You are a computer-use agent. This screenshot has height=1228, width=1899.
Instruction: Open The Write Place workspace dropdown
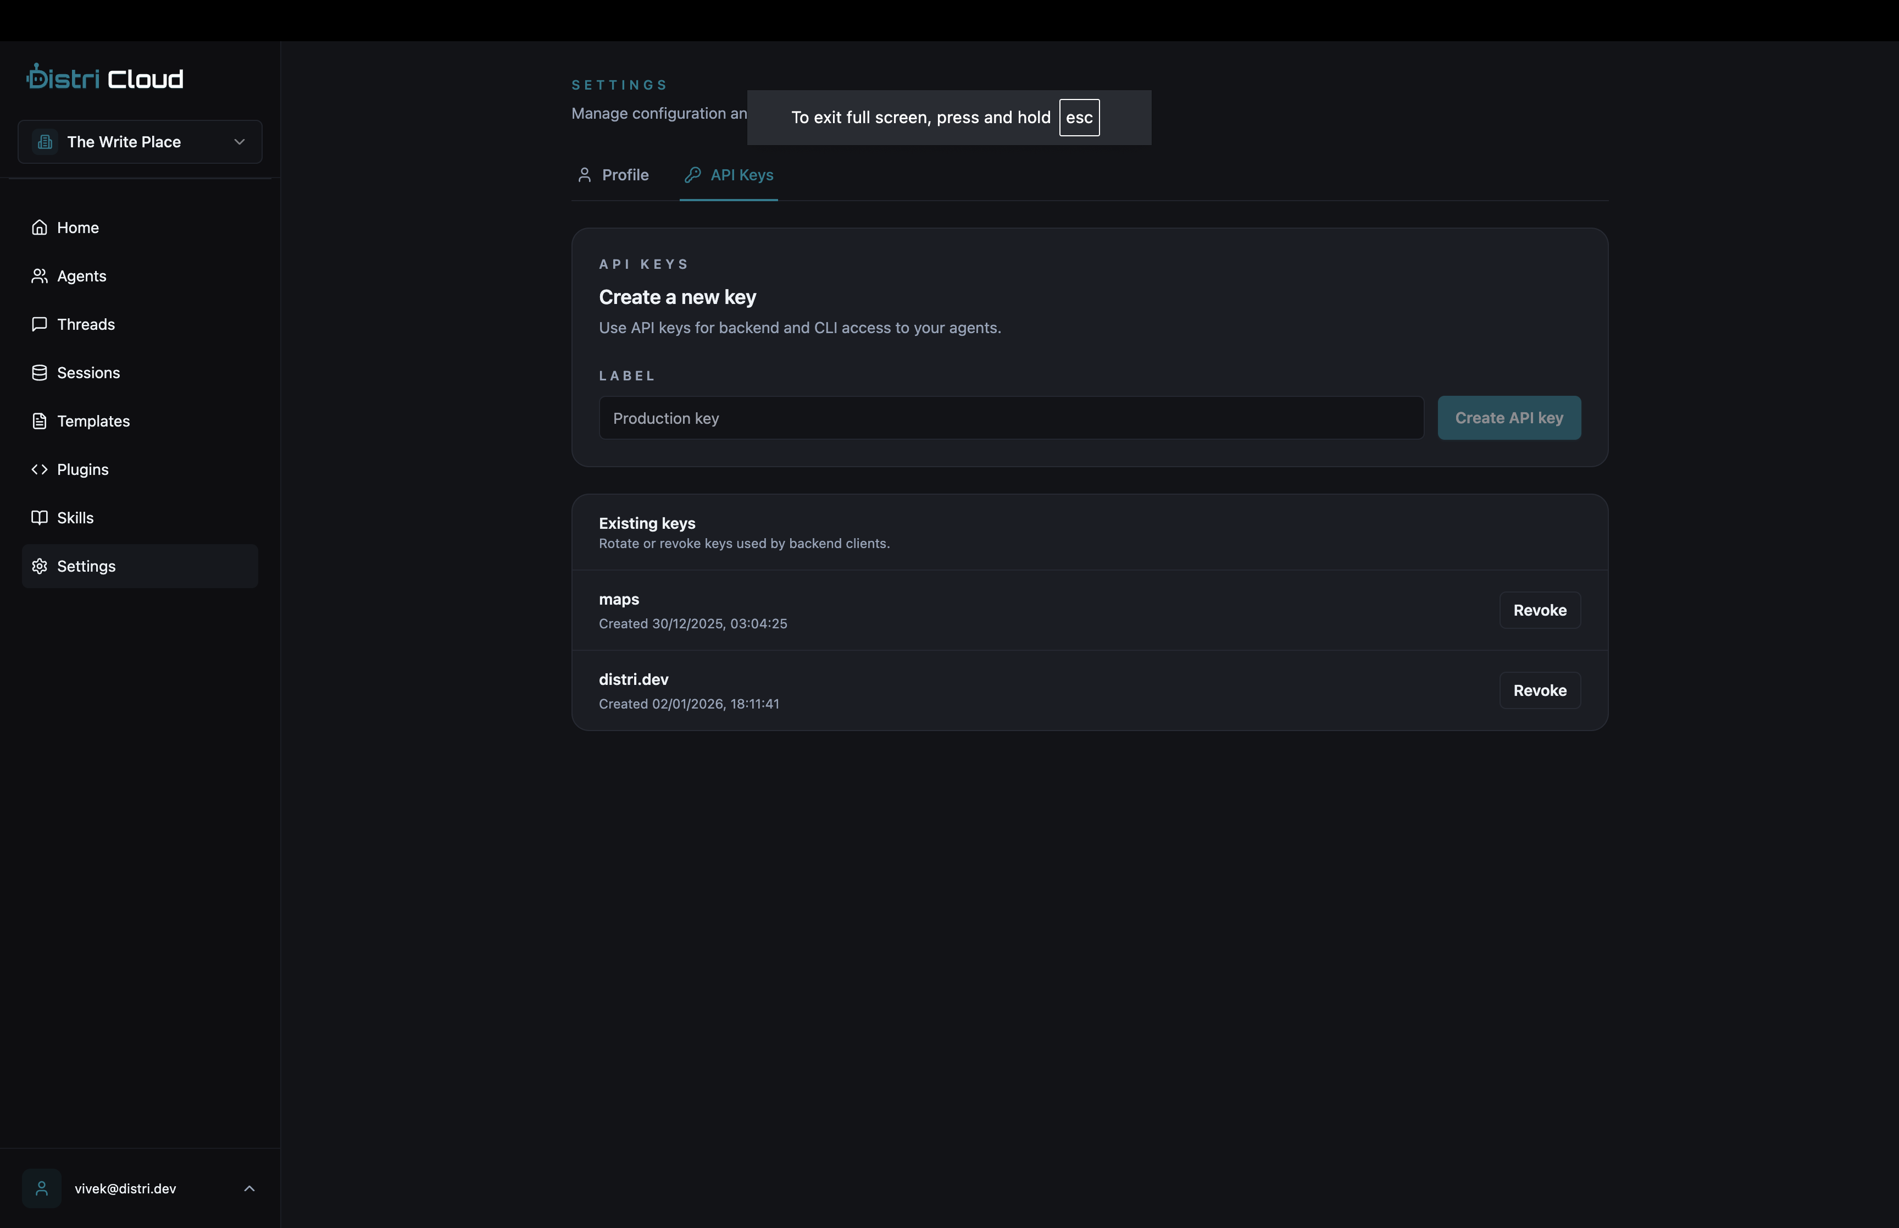point(140,142)
